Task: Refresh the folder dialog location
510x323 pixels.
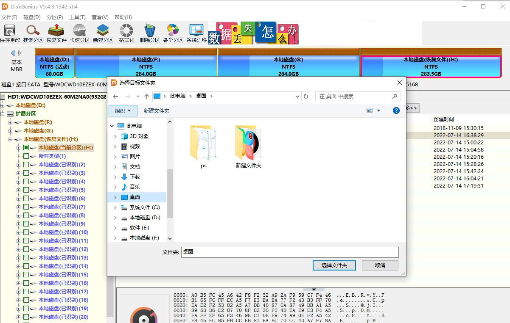Action: (x=305, y=96)
